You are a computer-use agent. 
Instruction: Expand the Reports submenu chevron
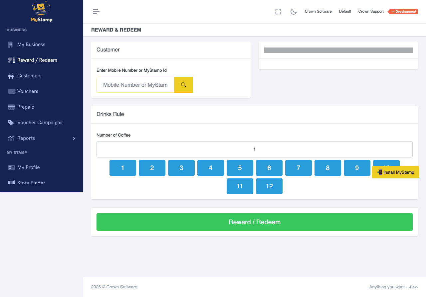[x=74, y=138]
